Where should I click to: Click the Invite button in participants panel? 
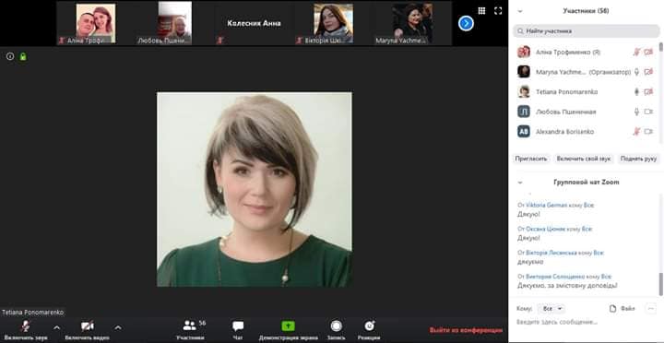pyautogui.click(x=531, y=159)
